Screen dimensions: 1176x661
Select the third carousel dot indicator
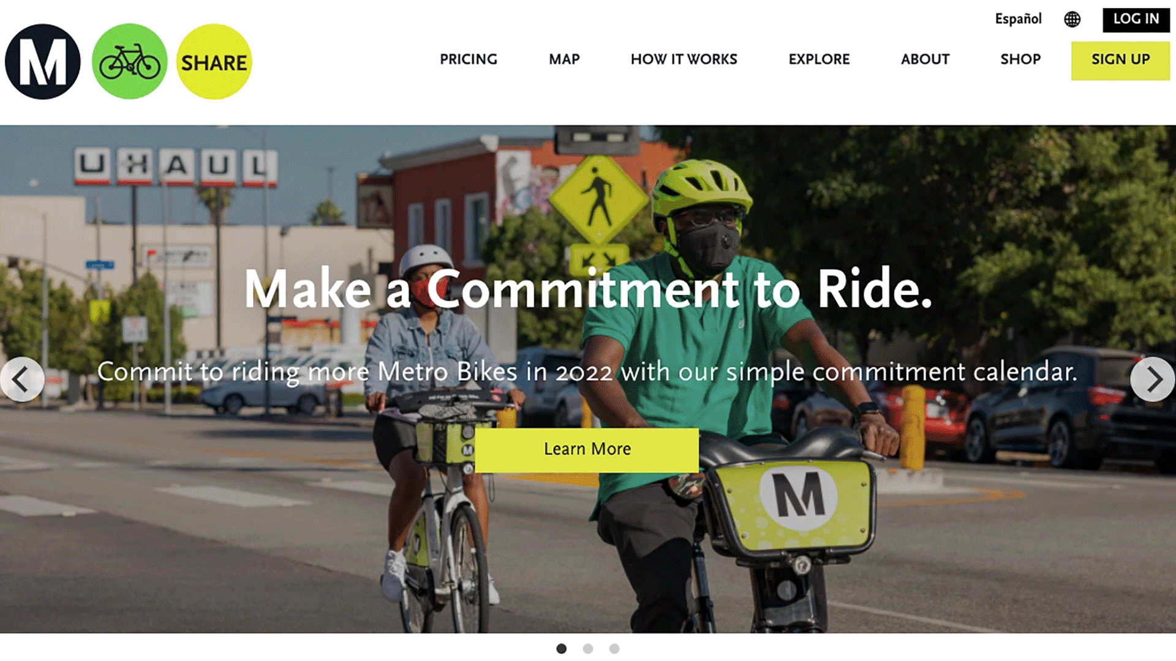614,649
